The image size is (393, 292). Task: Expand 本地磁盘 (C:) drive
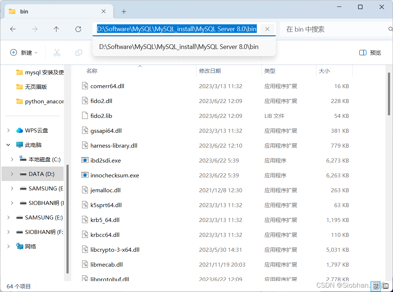(x=12, y=159)
